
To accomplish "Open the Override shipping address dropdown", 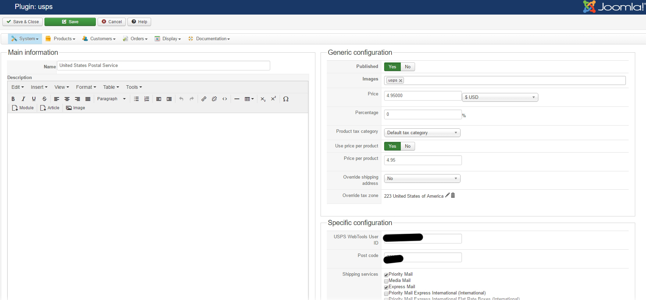I will point(422,179).
